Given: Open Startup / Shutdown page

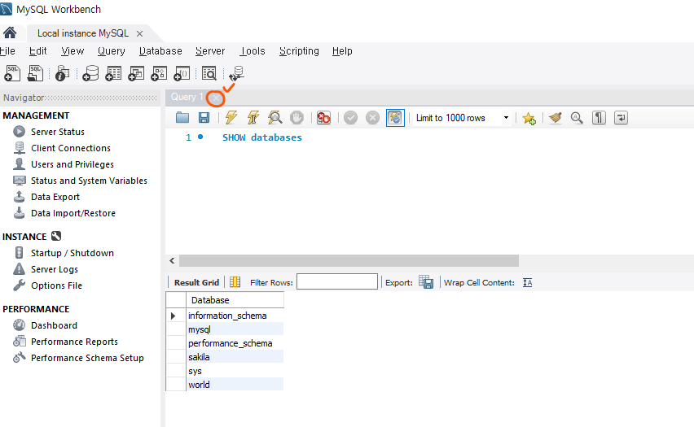Looking at the screenshot, I should (72, 253).
